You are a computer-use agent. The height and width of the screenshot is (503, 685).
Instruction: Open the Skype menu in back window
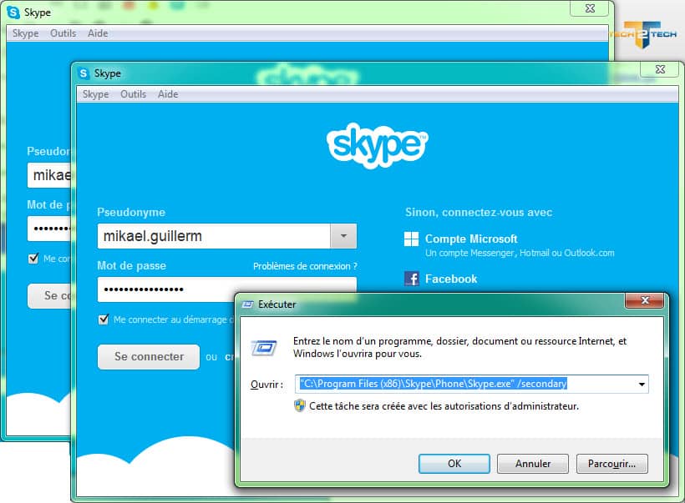25,33
